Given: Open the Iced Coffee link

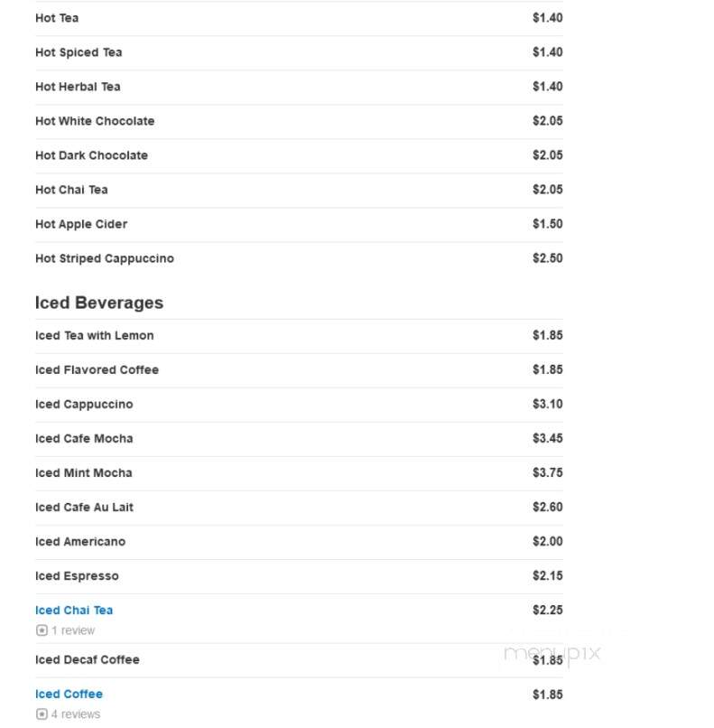Looking at the screenshot, I should (x=70, y=694).
